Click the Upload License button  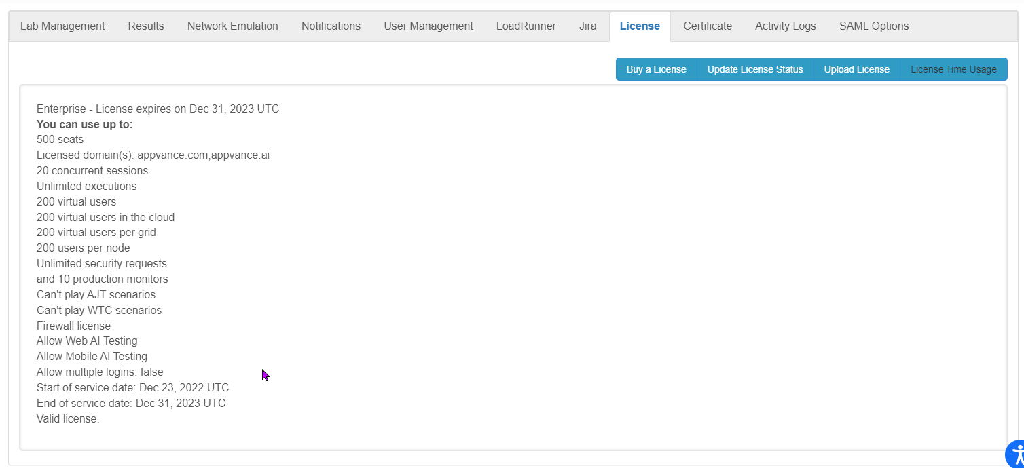856,69
